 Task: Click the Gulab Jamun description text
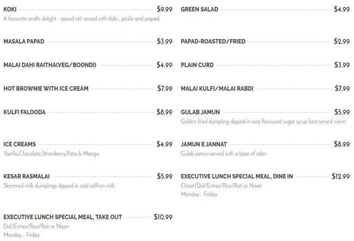(263, 121)
